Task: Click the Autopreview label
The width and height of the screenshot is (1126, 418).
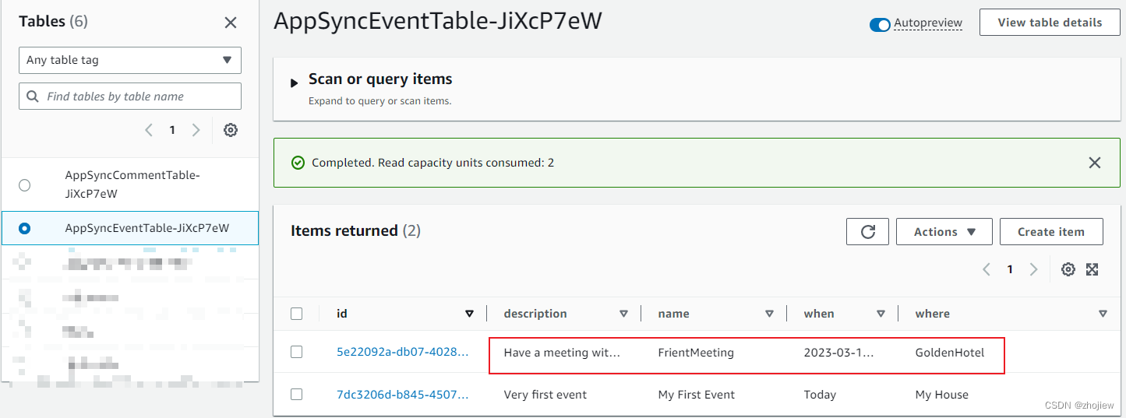Action: coord(928,23)
